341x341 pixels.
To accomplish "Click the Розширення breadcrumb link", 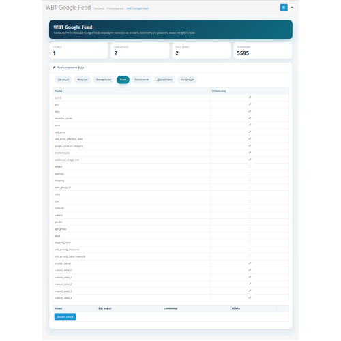I will point(115,8).
